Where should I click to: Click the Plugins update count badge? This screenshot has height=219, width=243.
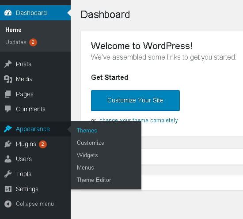pos(43,144)
